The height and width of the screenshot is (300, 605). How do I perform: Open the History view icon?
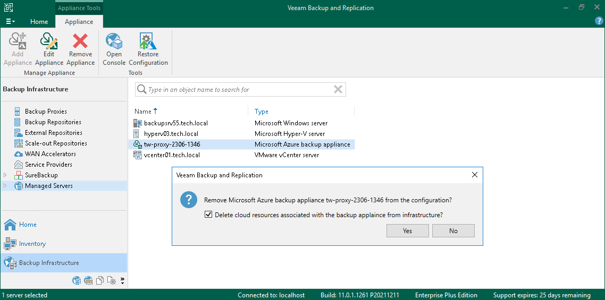[112, 280]
